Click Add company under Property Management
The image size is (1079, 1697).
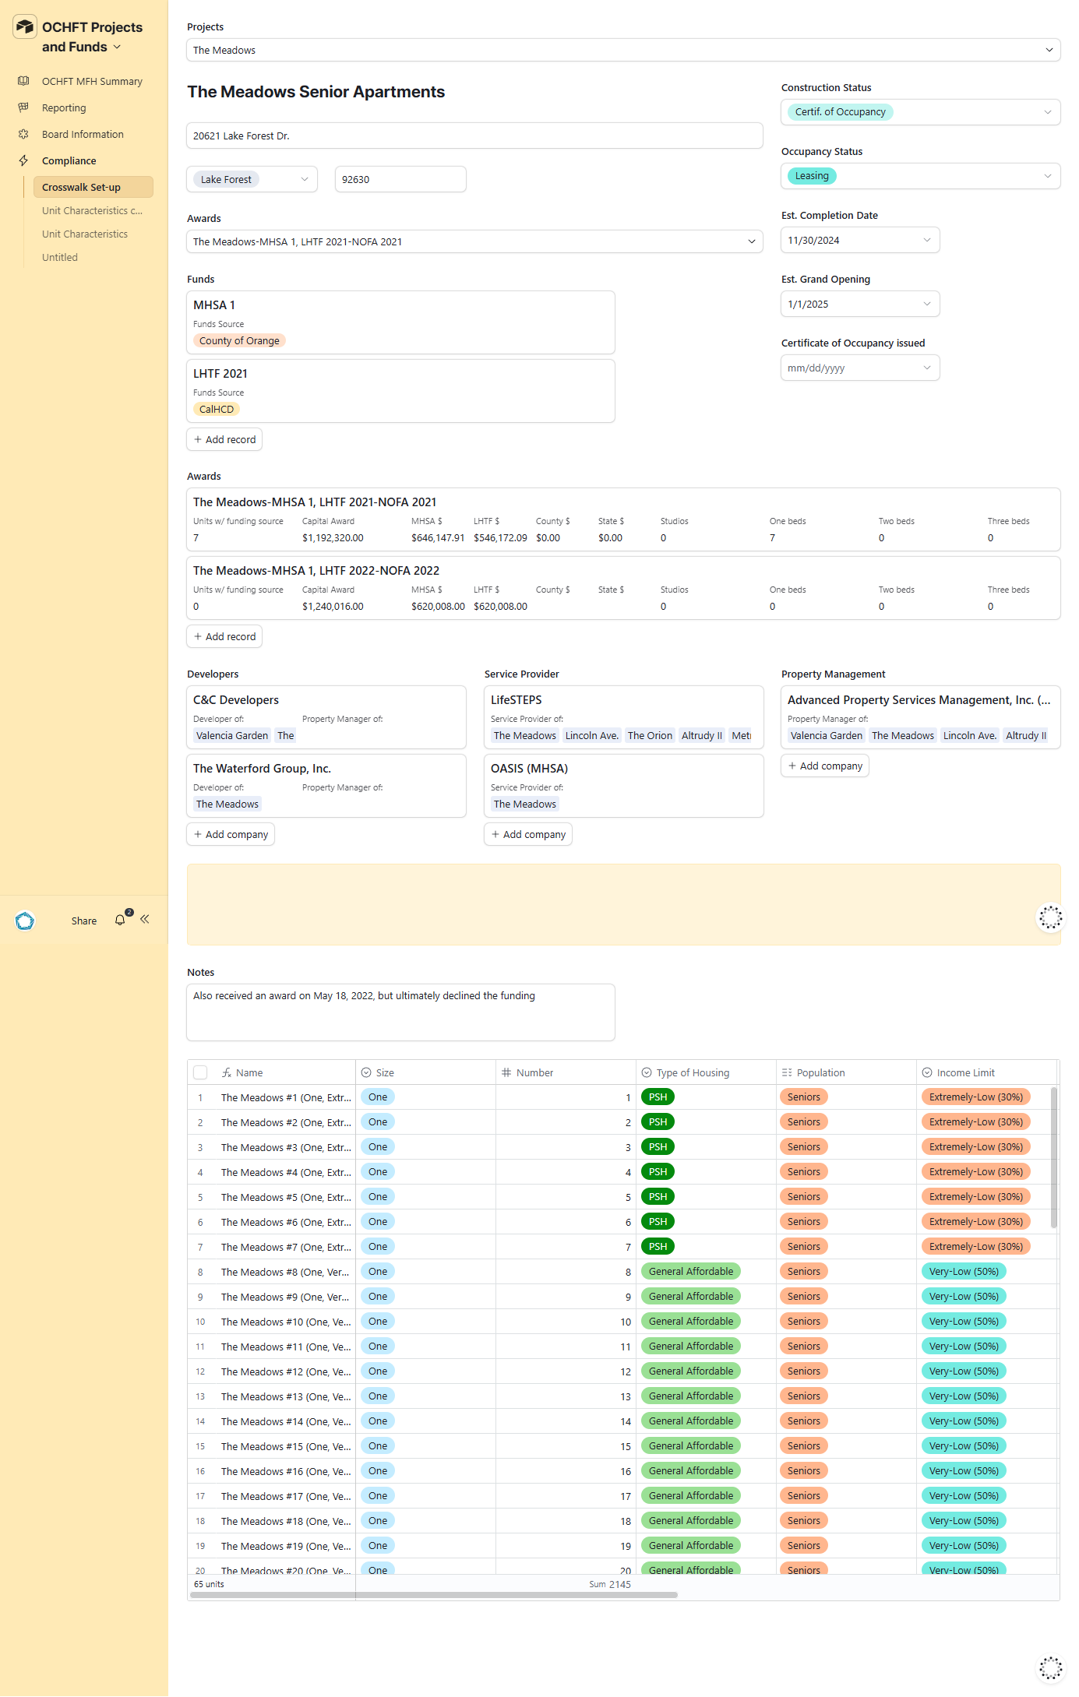[824, 766]
